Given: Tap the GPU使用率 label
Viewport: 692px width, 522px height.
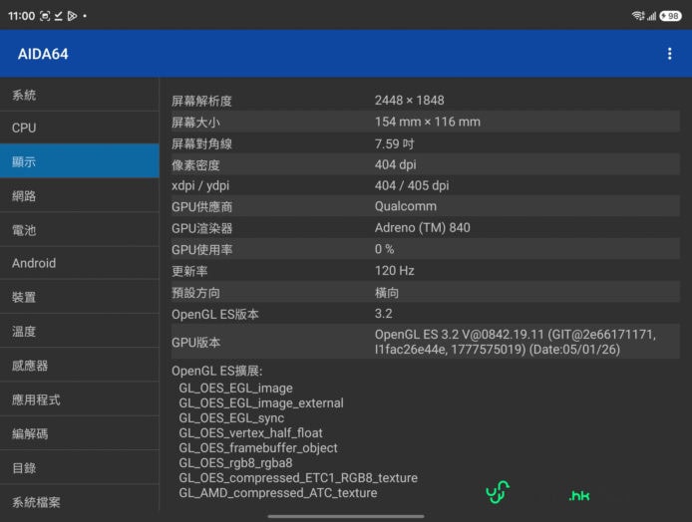Looking at the screenshot, I should 201,249.
